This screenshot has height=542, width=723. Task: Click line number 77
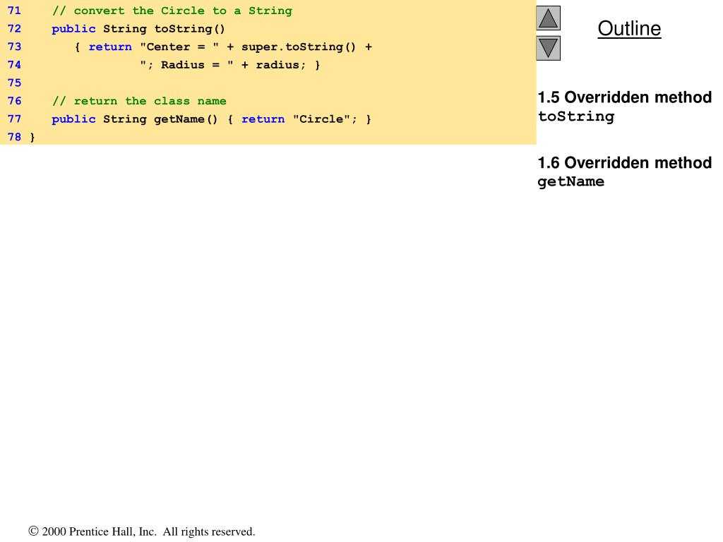pyautogui.click(x=14, y=119)
